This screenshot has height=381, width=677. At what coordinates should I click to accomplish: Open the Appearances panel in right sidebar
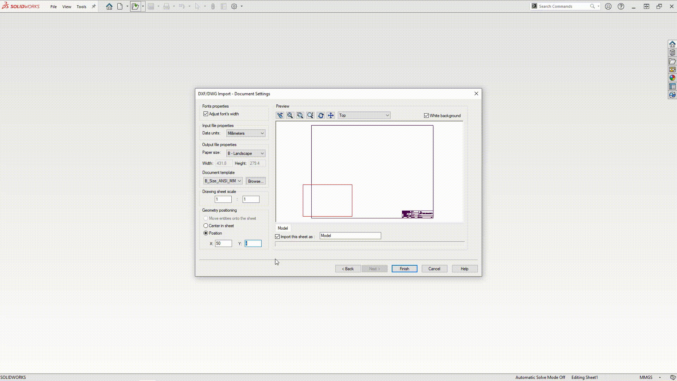coord(672,78)
